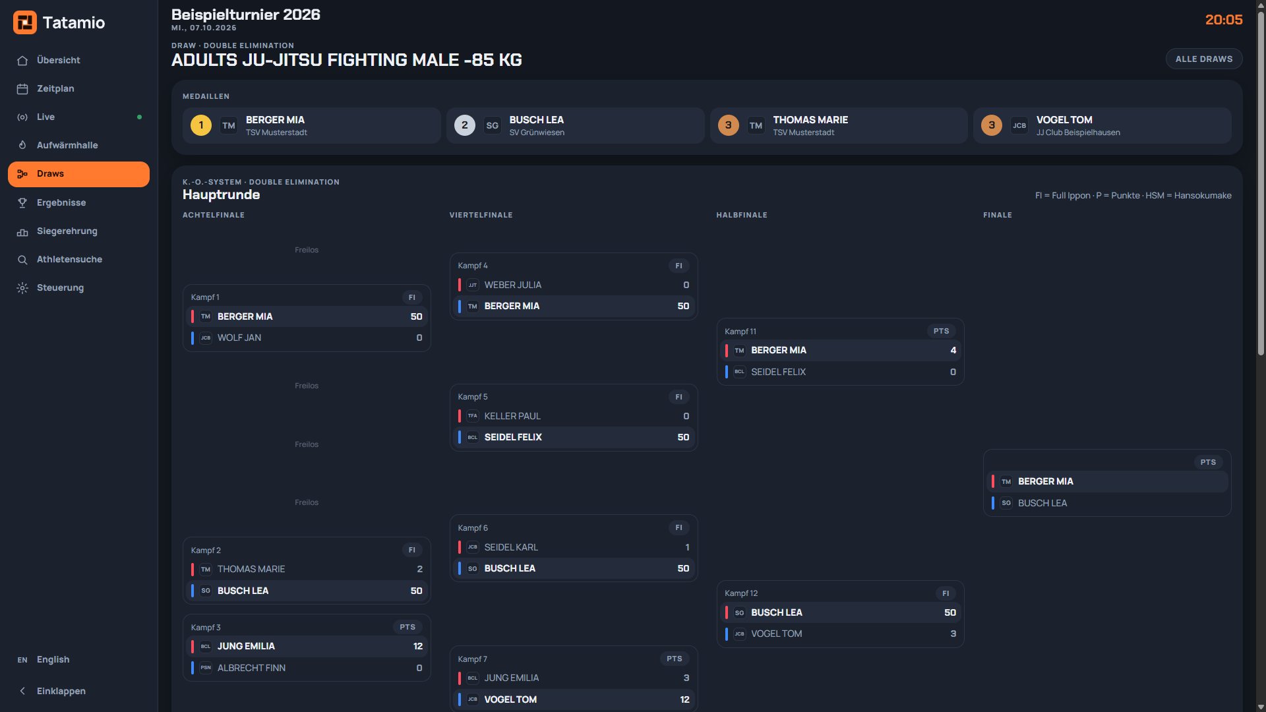Open bronze medalist VOGEL TOM card
The width and height of the screenshot is (1266, 712).
pyautogui.click(x=1102, y=125)
